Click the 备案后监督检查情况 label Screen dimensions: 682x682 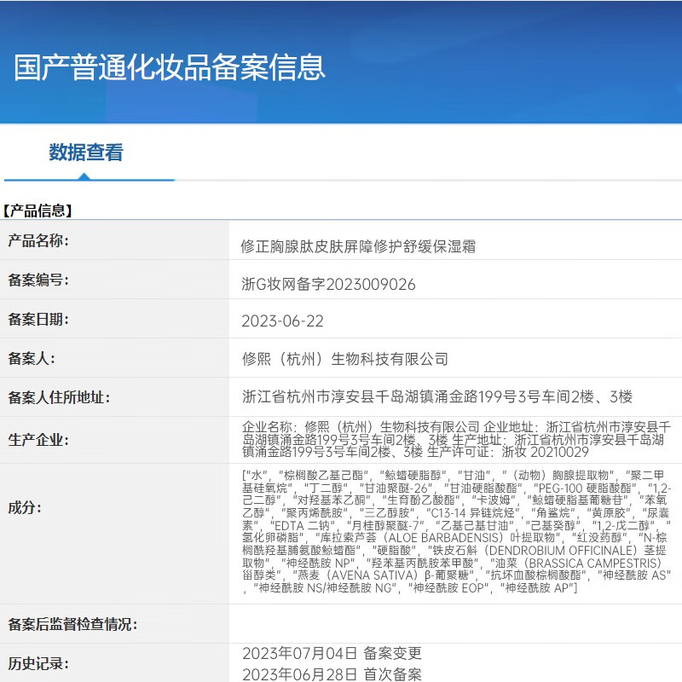pyautogui.click(x=72, y=624)
